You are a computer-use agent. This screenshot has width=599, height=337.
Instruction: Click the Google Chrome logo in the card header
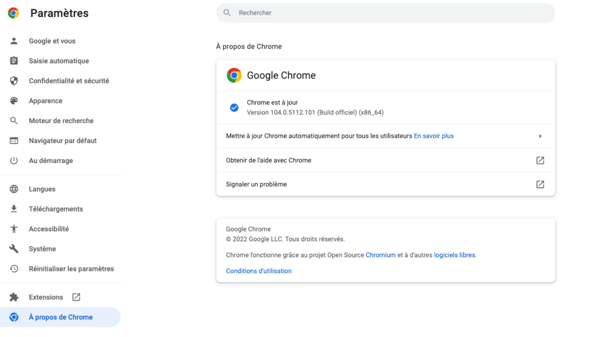coord(234,75)
